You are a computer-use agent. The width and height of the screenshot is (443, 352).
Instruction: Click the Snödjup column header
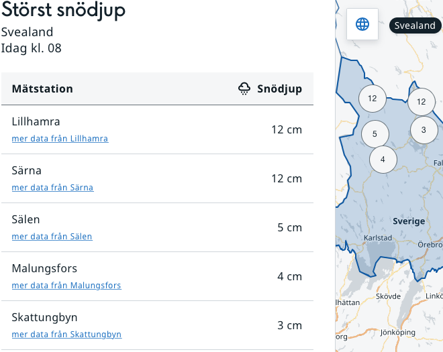point(279,89)
